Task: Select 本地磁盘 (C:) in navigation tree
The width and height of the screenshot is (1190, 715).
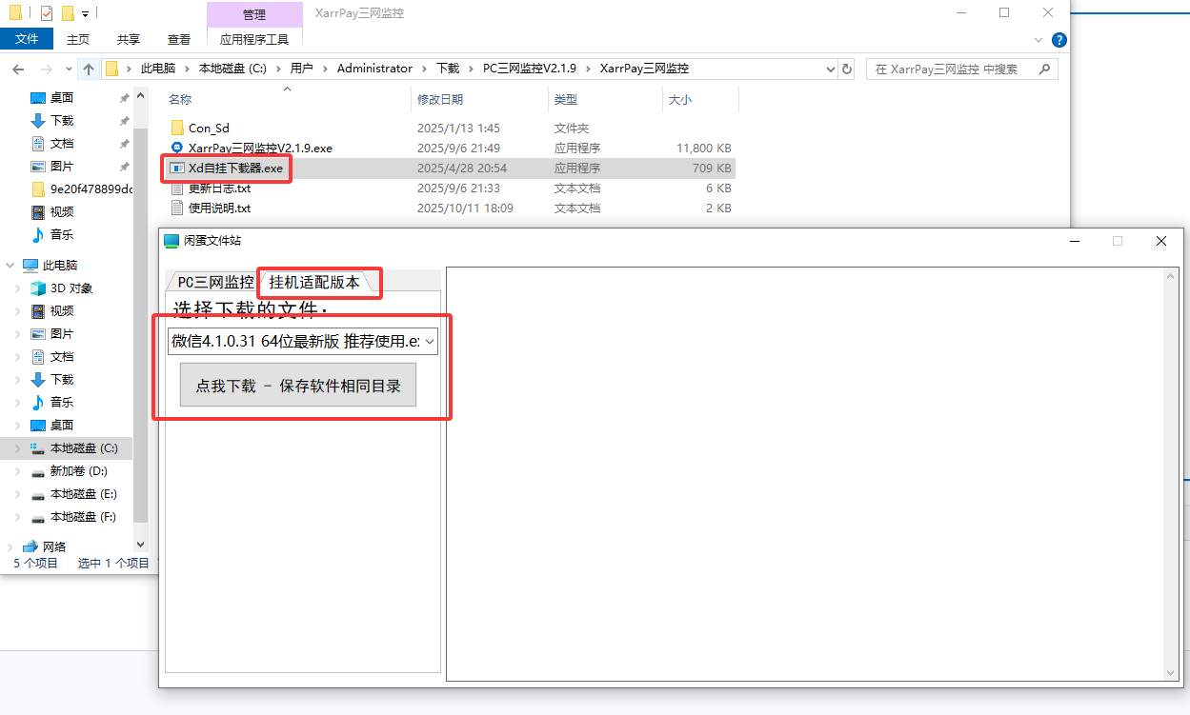Action: coord(84,448)
